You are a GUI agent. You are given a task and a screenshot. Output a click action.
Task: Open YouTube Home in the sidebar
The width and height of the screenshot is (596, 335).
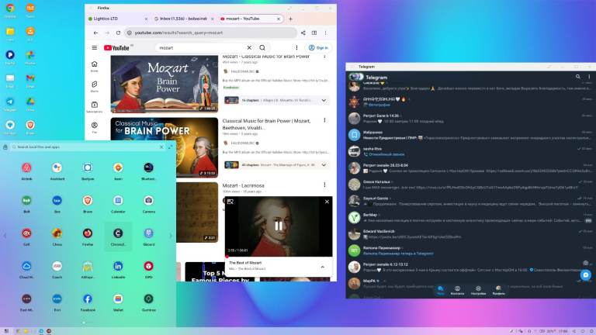point(94,66)
